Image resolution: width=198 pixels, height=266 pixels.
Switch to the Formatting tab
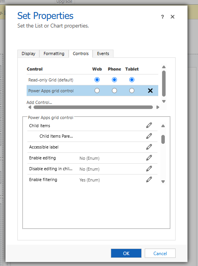(54, 54)
